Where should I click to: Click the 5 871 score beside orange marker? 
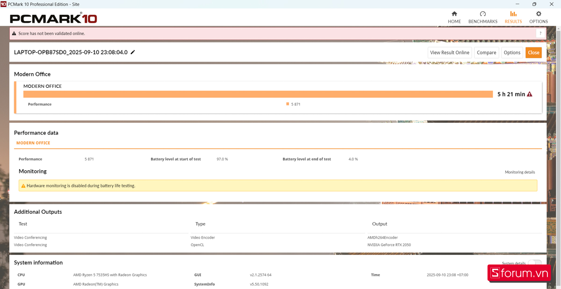(296, 104)
